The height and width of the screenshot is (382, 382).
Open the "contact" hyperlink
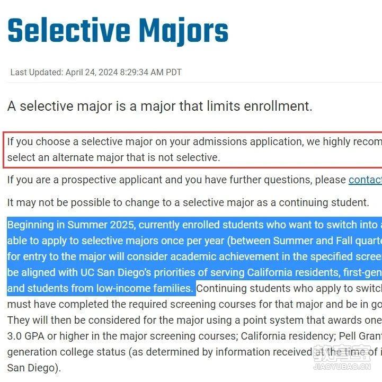point(365,180)
